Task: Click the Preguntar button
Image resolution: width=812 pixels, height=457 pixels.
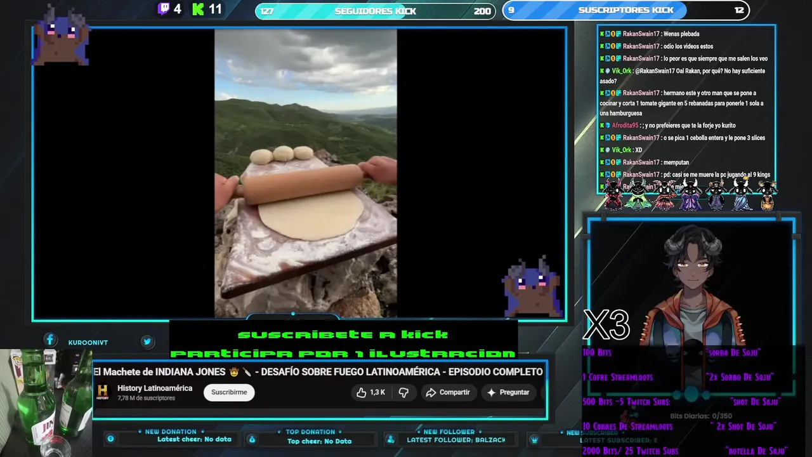Action: (508, 392)
